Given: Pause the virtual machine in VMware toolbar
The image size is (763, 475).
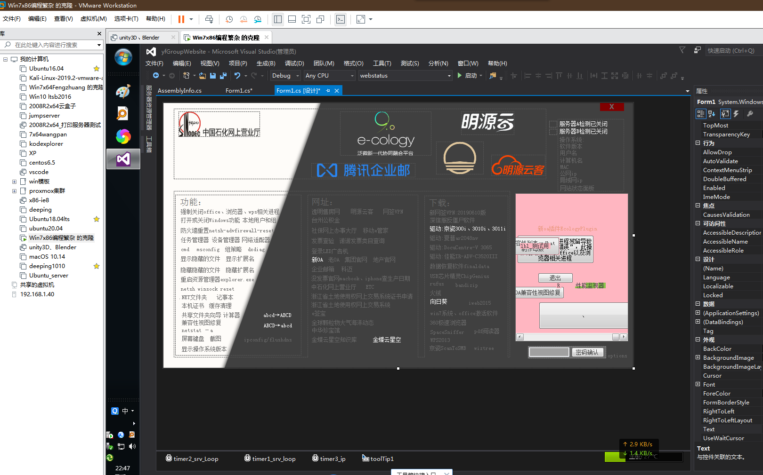Looking at the screenshot, I should (181, 19).
